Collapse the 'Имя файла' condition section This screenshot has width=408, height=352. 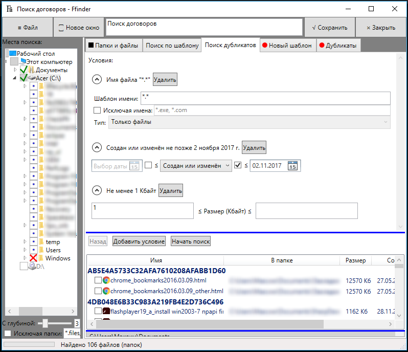coord(97,79)
